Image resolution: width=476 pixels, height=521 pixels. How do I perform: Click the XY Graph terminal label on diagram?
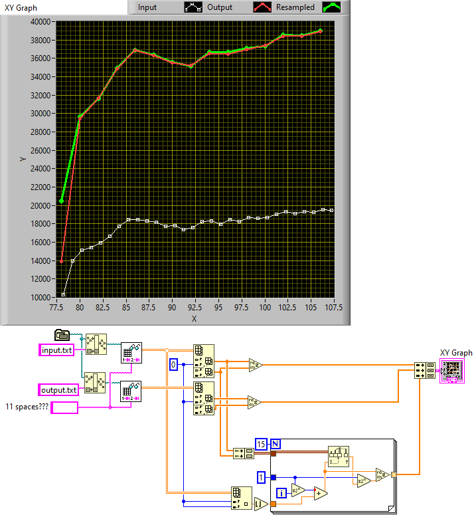click(x=456, y=353)
